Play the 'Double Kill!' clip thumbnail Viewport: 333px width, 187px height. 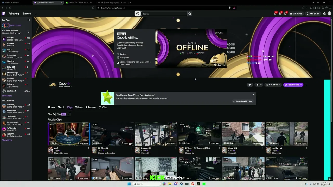pos(156,134)
